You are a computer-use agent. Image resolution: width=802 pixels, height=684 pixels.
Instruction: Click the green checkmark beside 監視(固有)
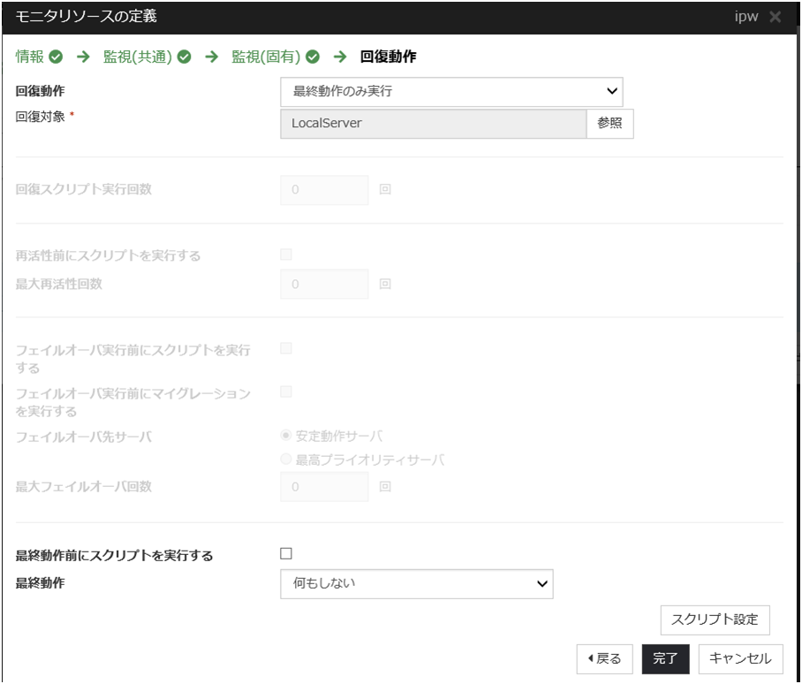point(313,57)
